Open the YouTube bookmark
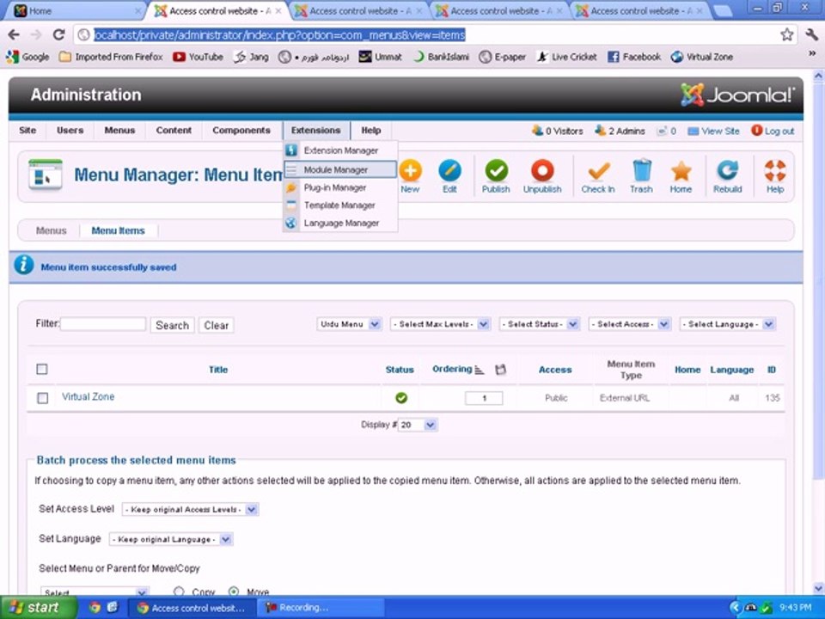The image size is (825, 619). click(x=198, y=57)
